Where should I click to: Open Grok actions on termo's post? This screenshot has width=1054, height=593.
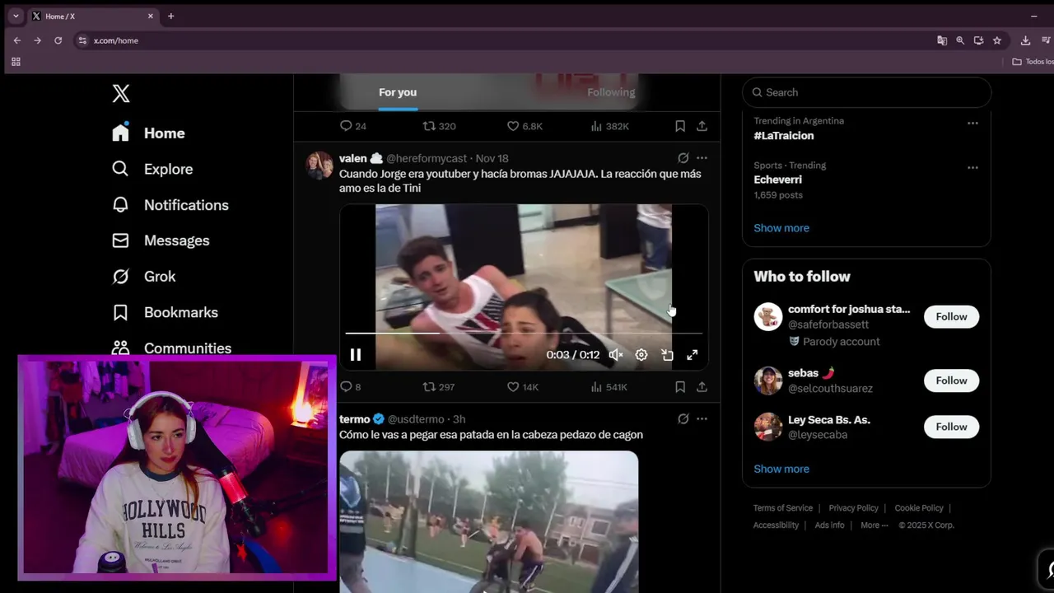click(683, 419)
